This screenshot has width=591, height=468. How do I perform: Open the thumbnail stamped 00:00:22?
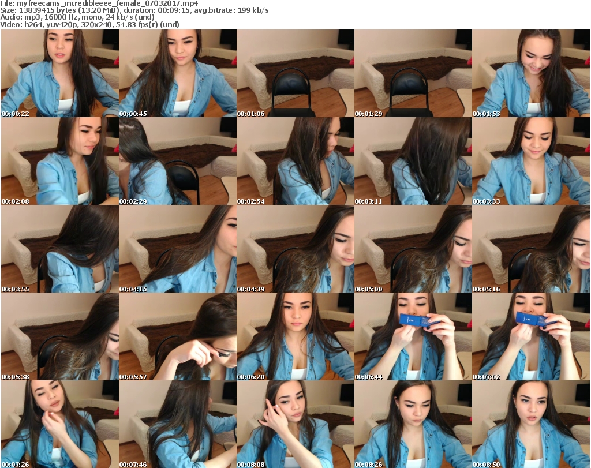point(60,73)
